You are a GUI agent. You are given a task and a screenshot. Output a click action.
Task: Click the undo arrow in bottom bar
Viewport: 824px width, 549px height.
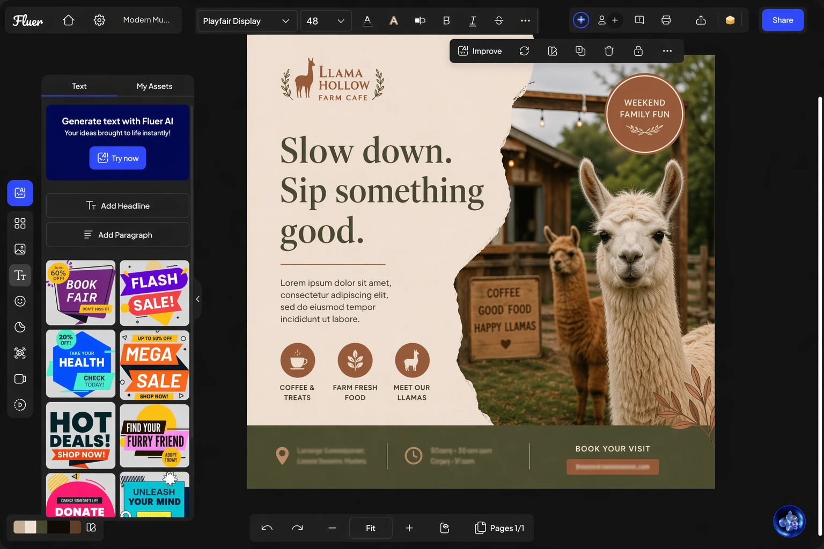pyautogui.click(x=267, y=528)
